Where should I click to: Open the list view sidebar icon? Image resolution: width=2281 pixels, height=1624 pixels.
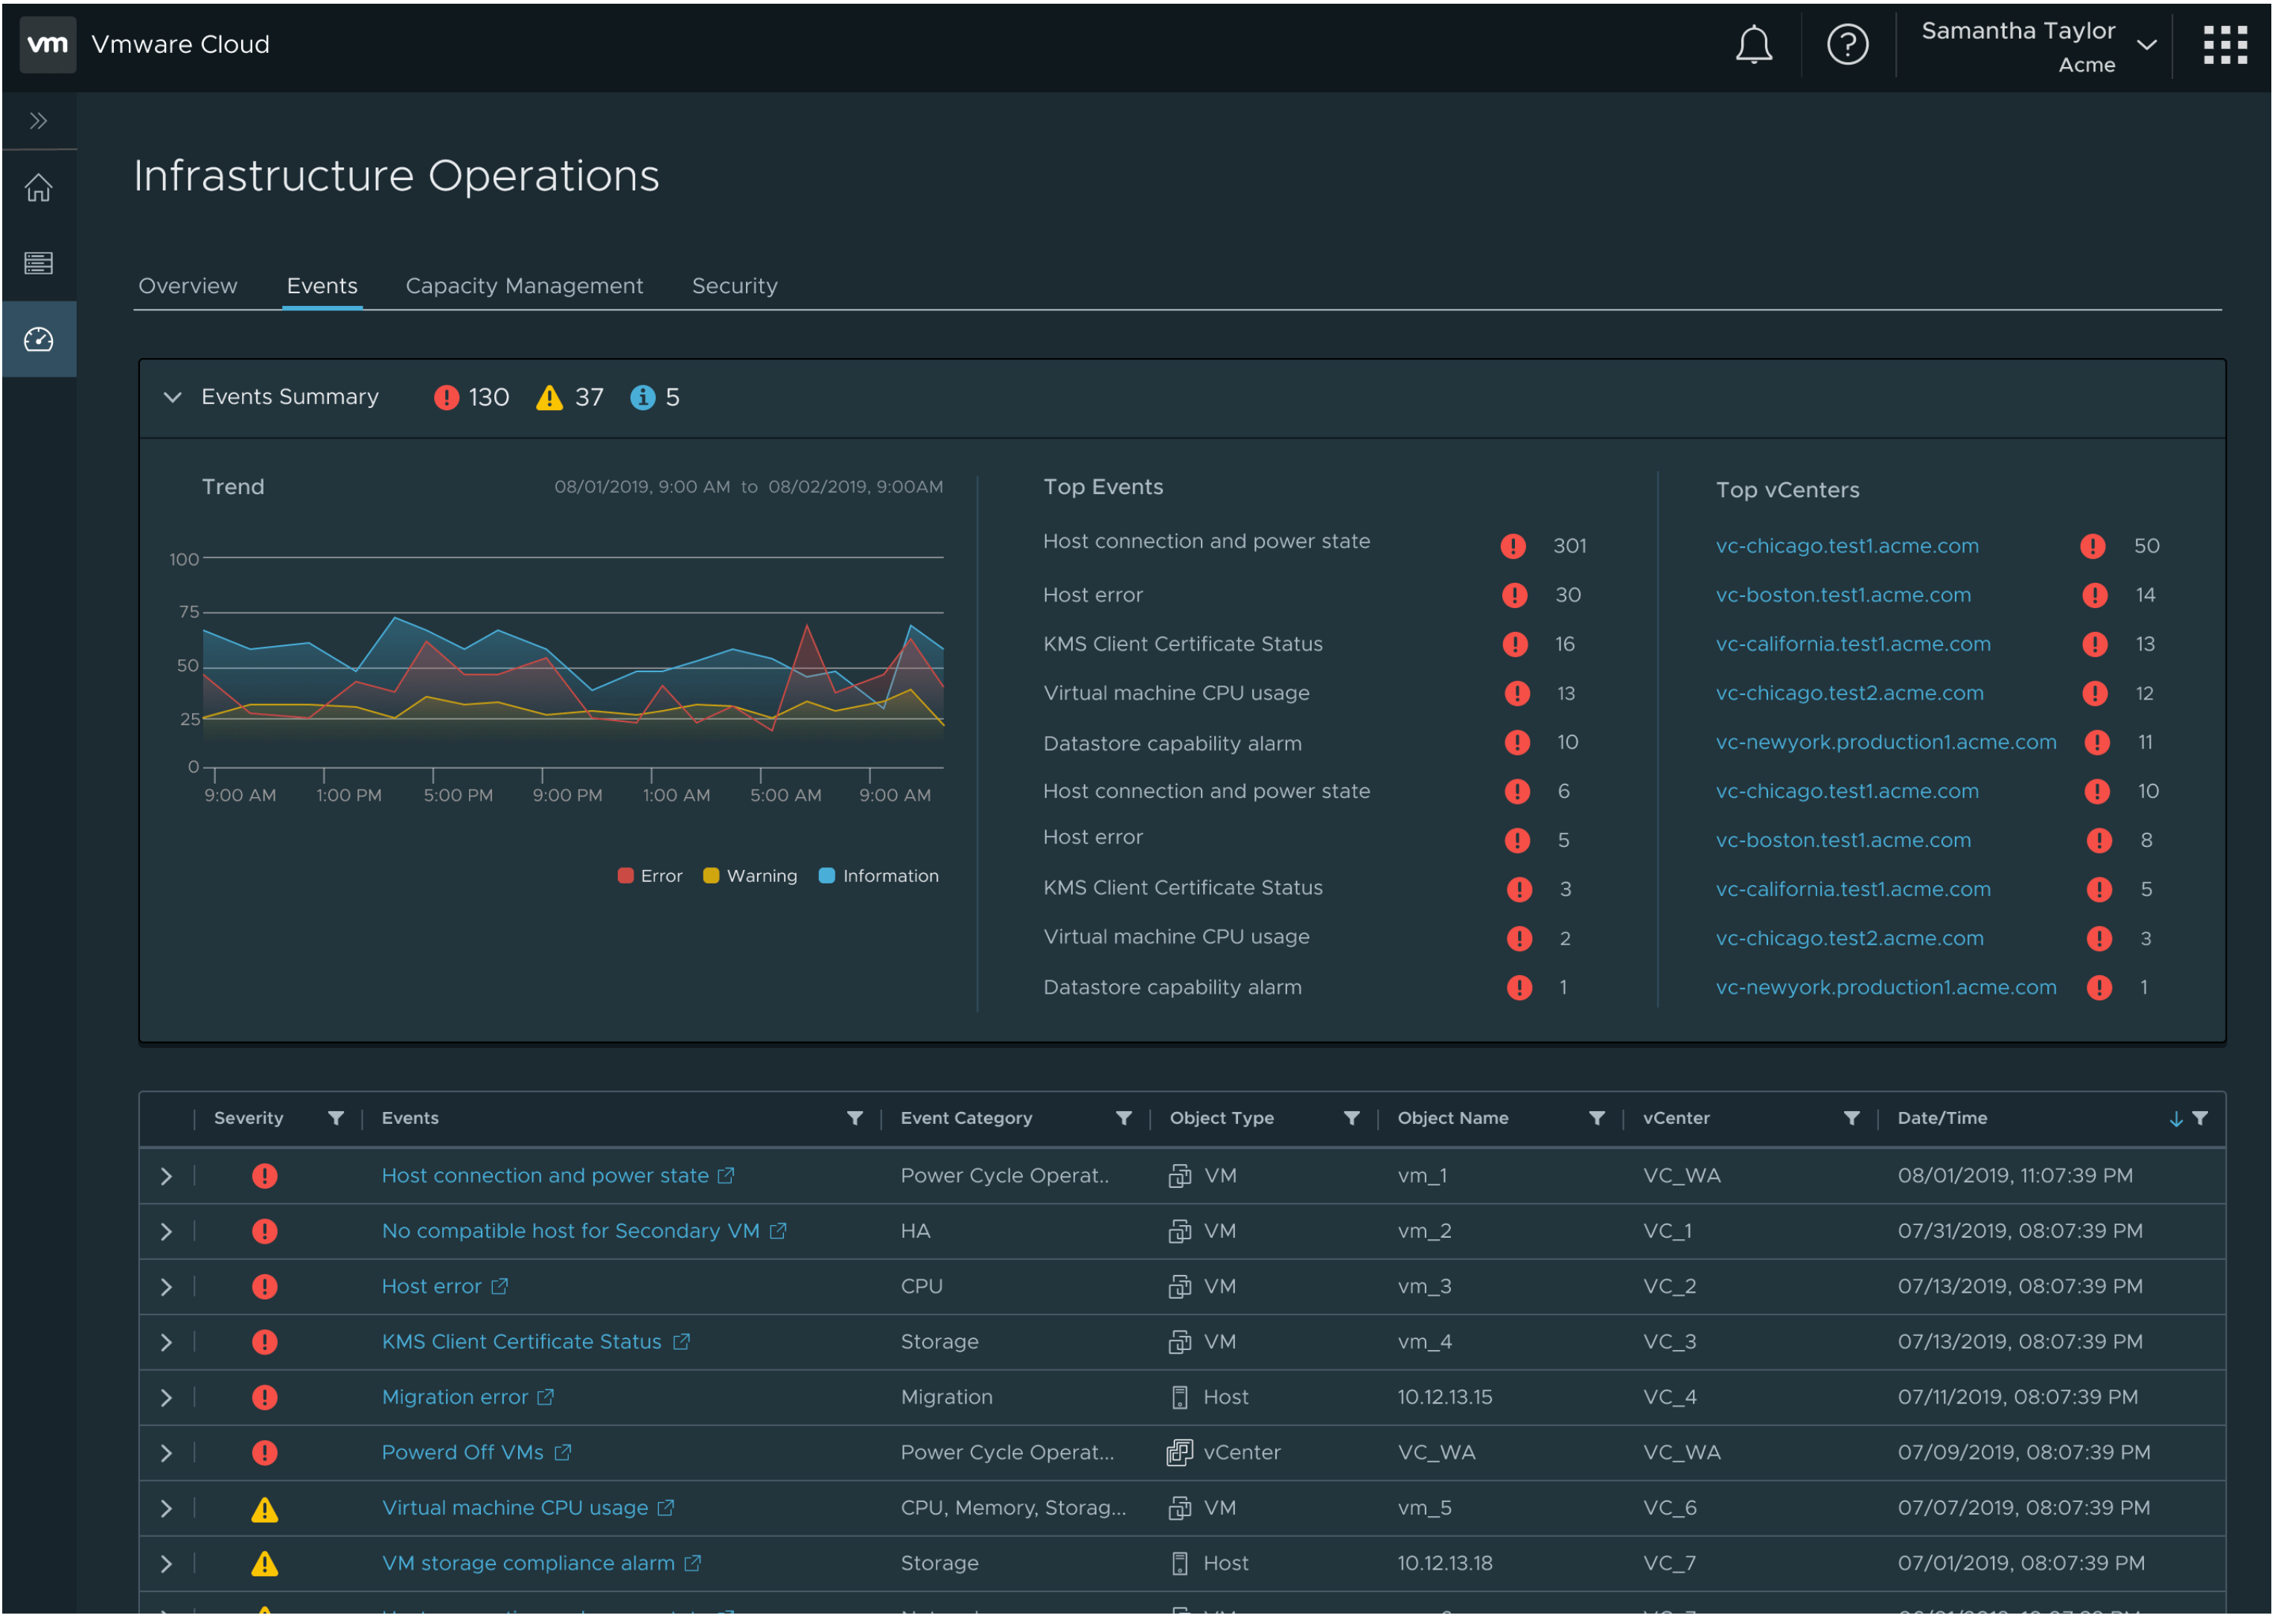click(x=39, y=264)
